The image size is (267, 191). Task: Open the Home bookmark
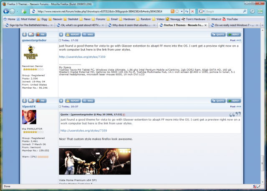9,19
